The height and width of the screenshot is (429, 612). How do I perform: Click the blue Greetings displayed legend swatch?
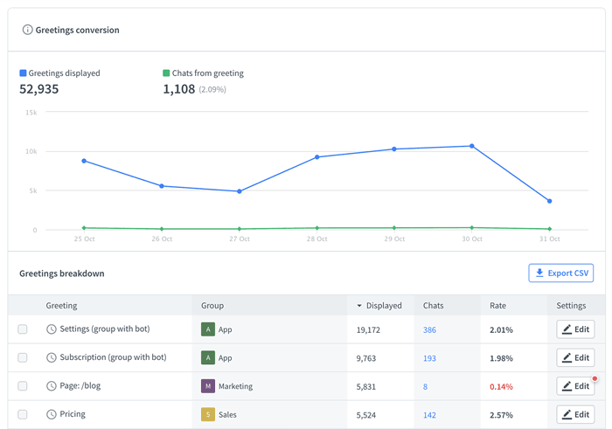point(23,73)
